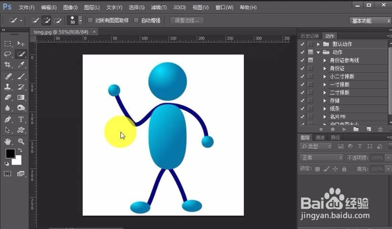Toggle checkmark for 身份证参考线 action
This screenshot has width=392, height=229.
click(302, 60)
